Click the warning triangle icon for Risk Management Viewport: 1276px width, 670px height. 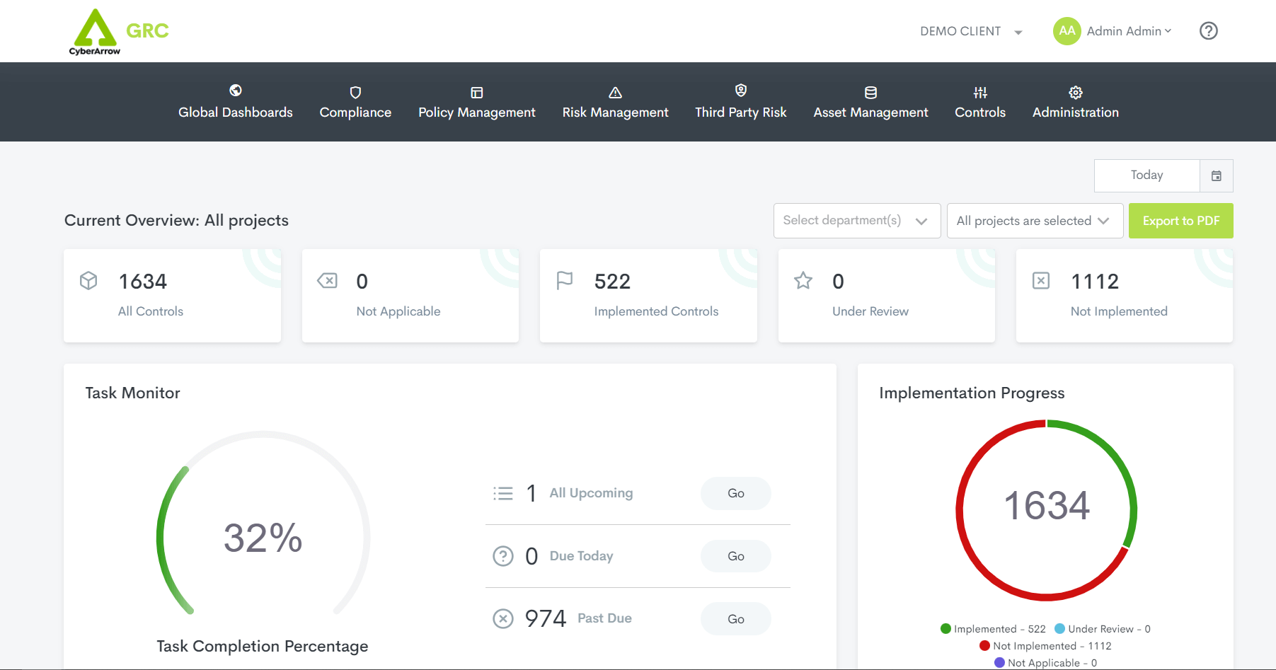[x=615, y=92]
